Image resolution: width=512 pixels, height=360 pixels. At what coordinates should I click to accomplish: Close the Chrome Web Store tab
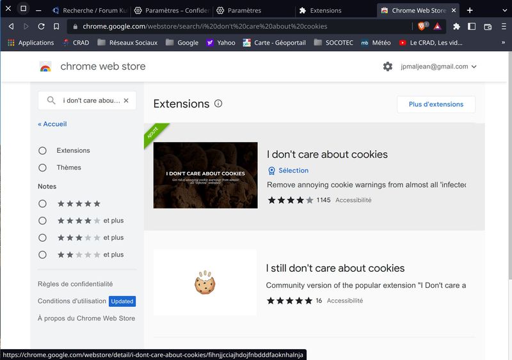(454, 10)
